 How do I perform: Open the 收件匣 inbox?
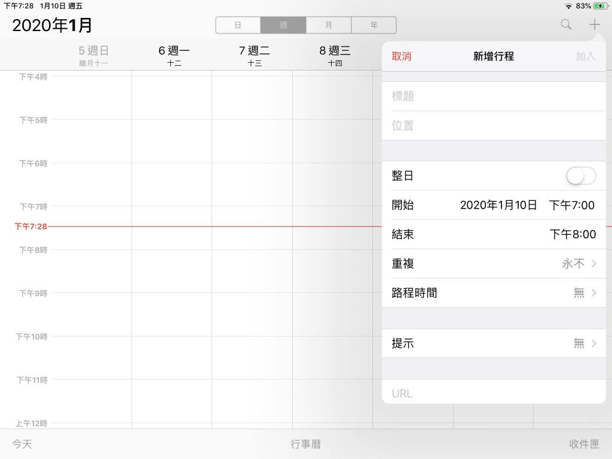click(584, 444)
